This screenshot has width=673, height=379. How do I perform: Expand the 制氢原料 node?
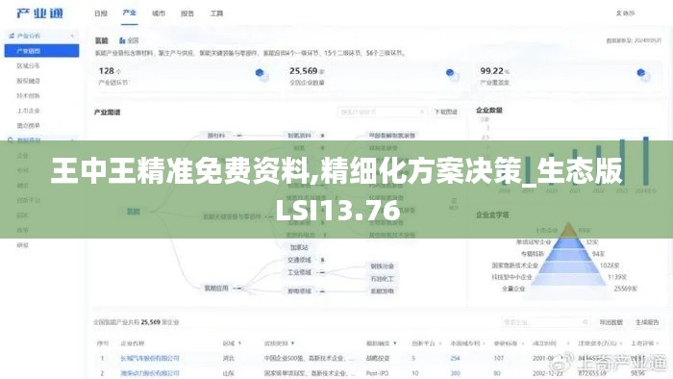click(x=323, y=136)
